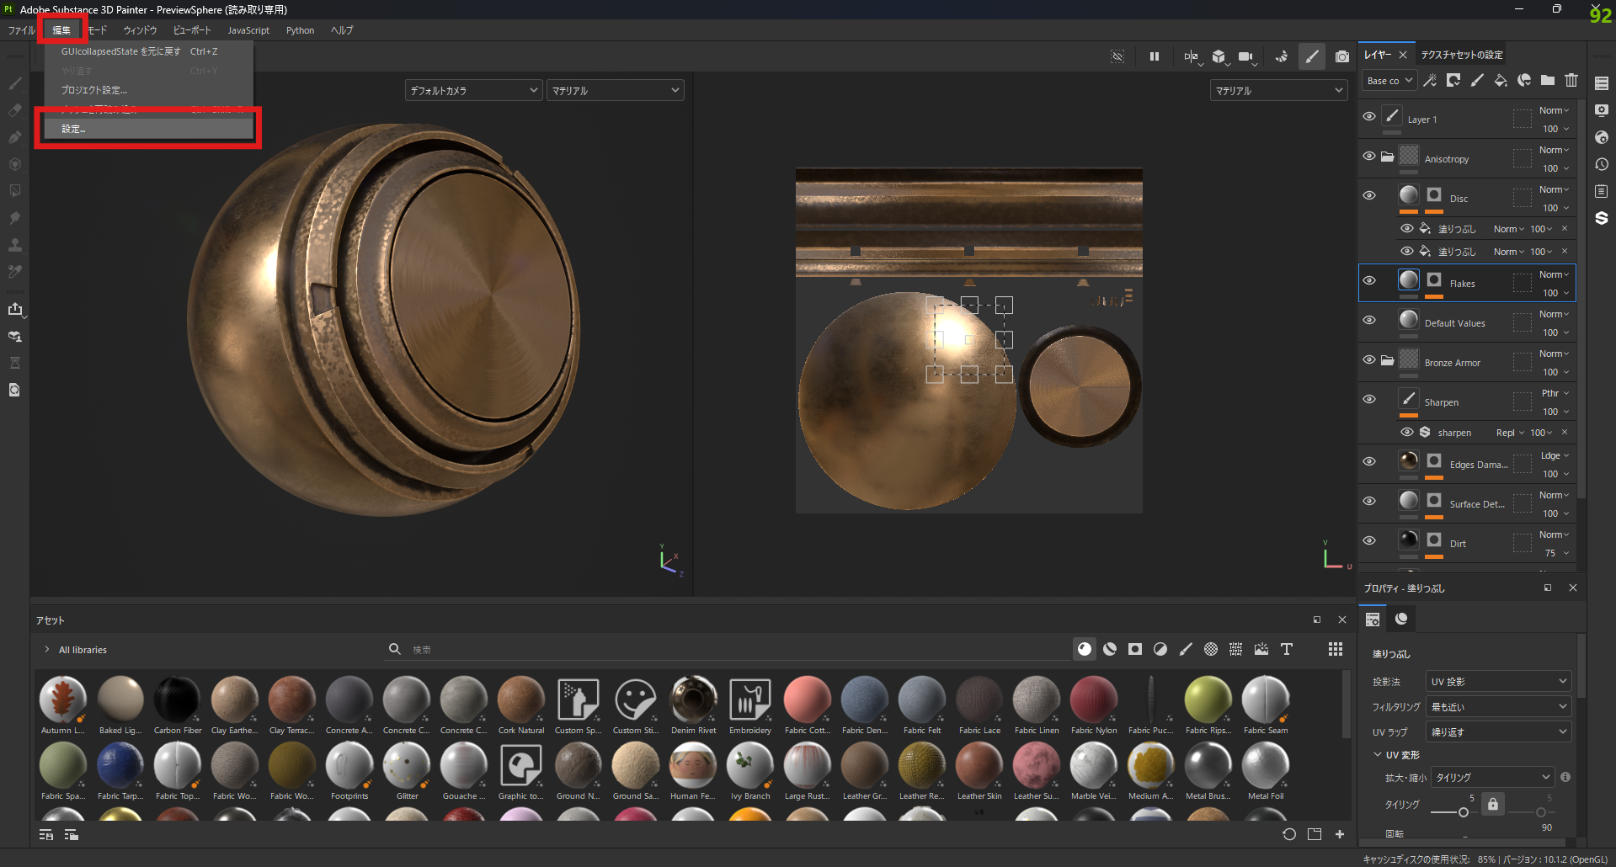Select the Eraser tool
Screen dimensions: 1616x867
pyautogui.click(x=14, y=110)
